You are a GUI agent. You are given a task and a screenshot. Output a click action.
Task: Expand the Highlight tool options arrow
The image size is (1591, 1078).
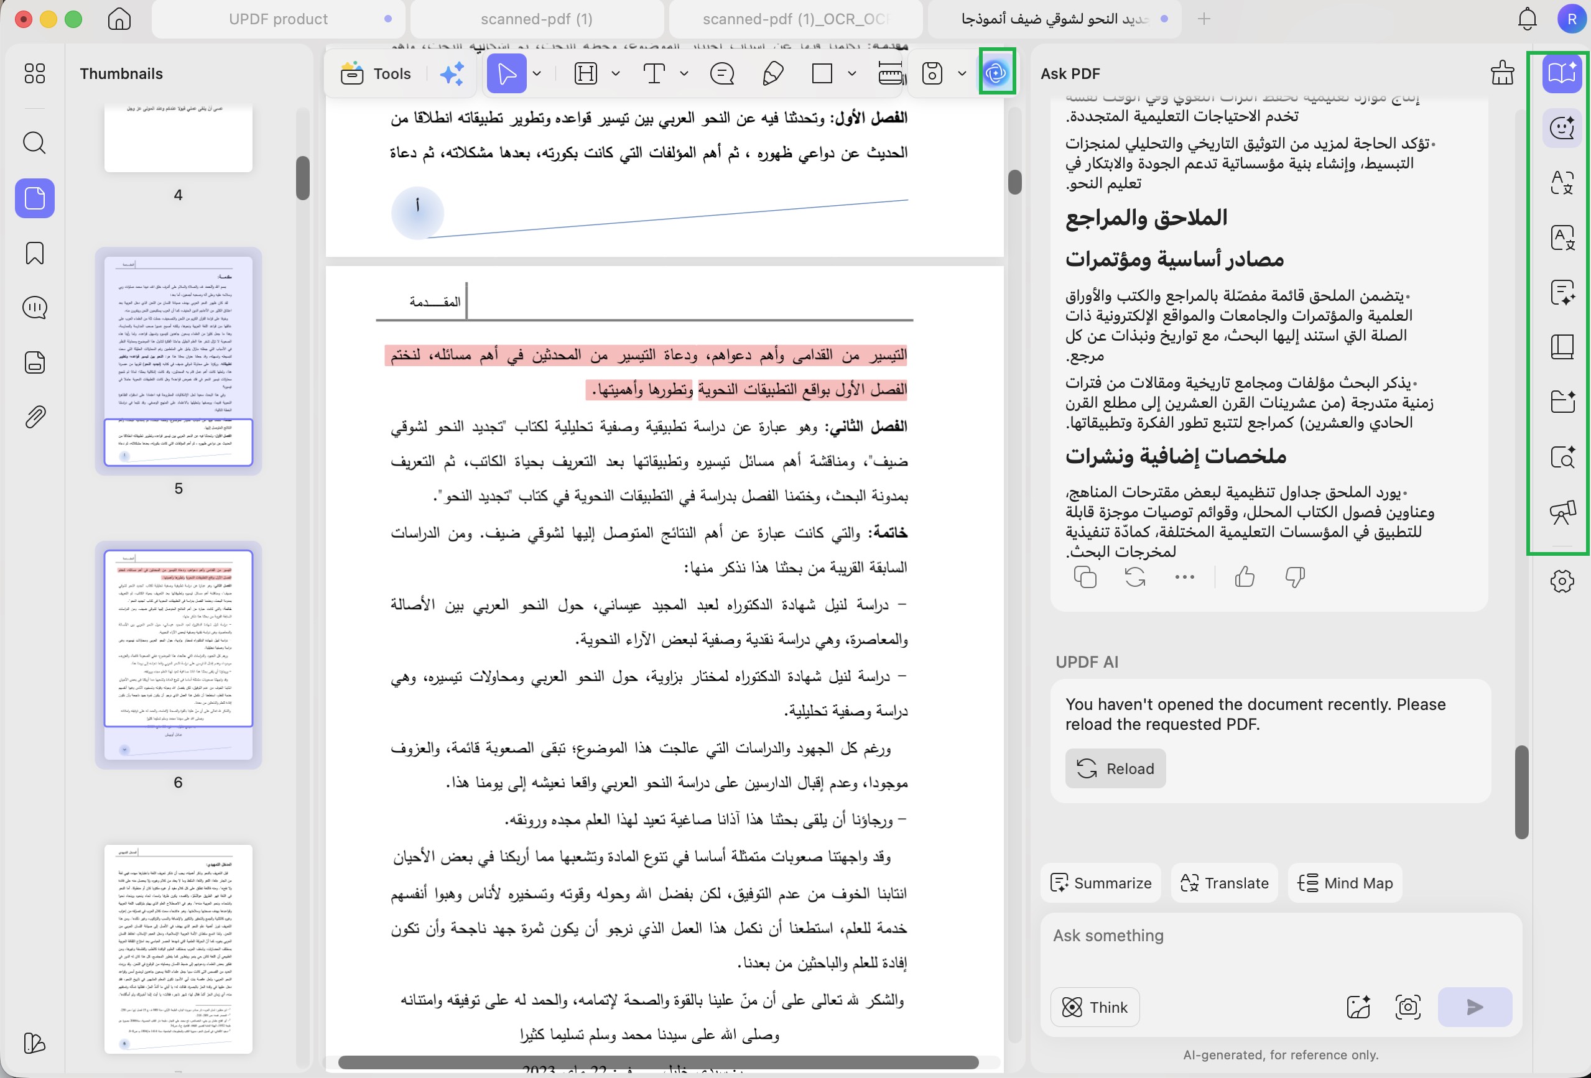click(x=616, y=73)
